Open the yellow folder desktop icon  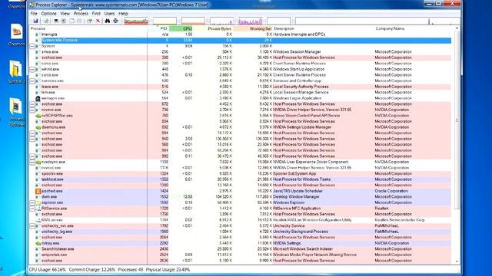[x=15, y=71]
